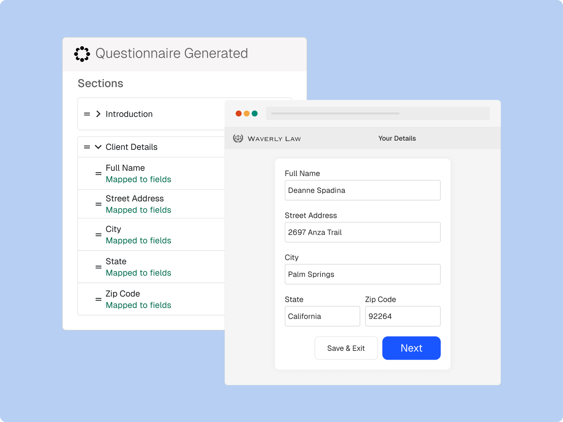
Task: Expand the Introduction section chevron
Action: point(98,114)
